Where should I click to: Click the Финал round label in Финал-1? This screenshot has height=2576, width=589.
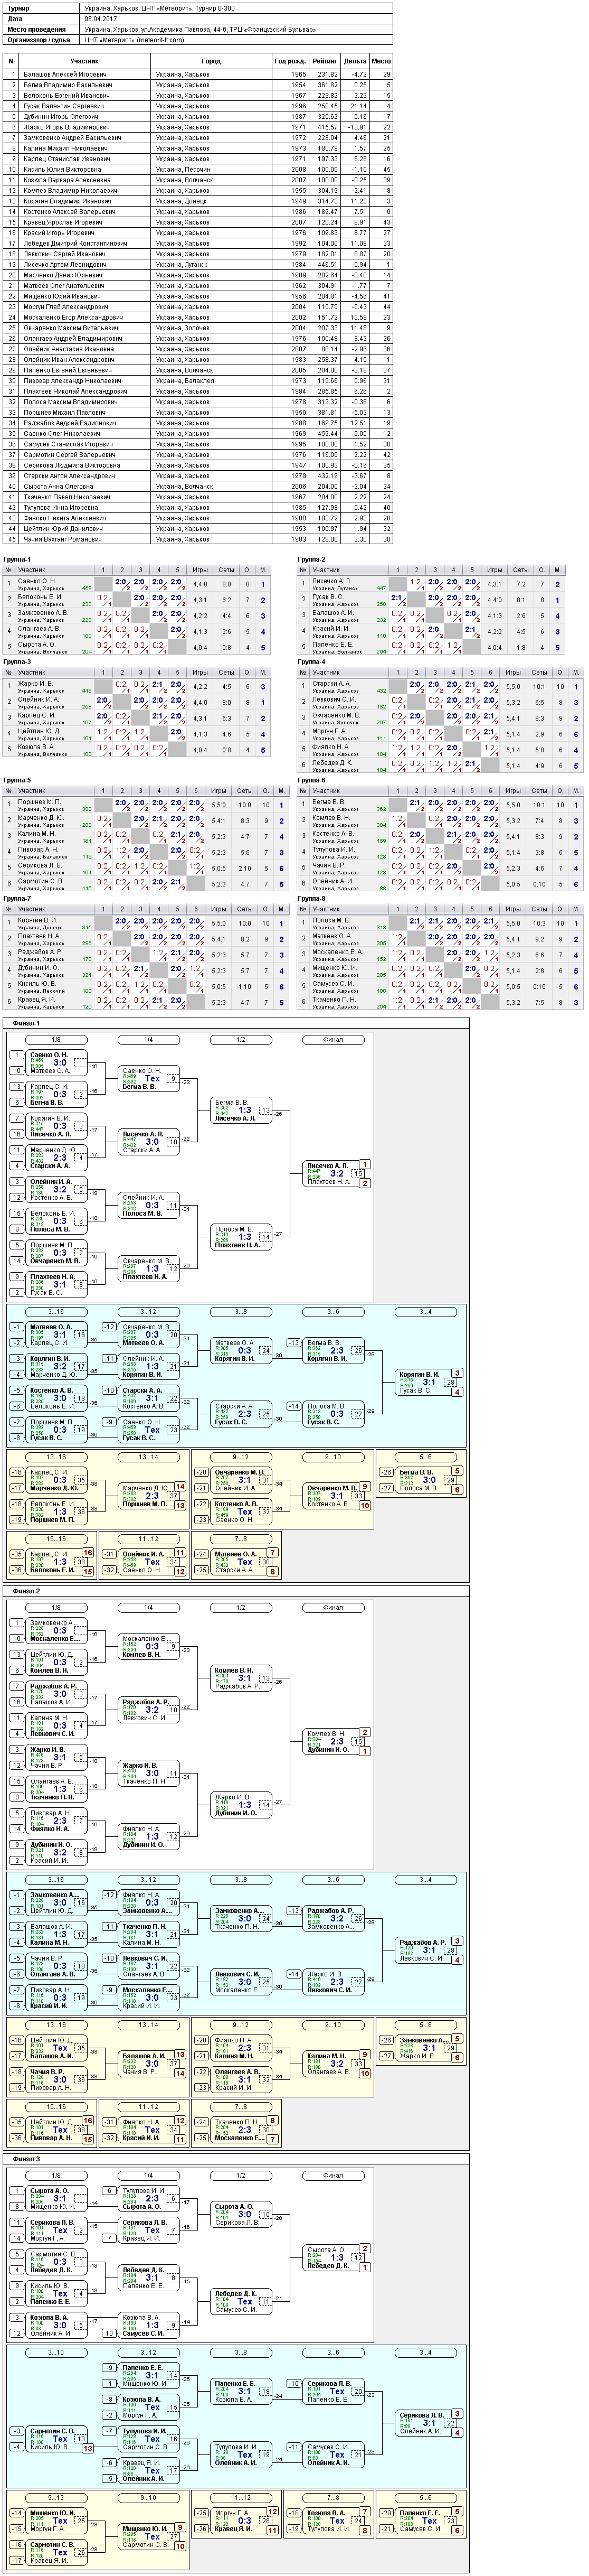coord(332,1040)
